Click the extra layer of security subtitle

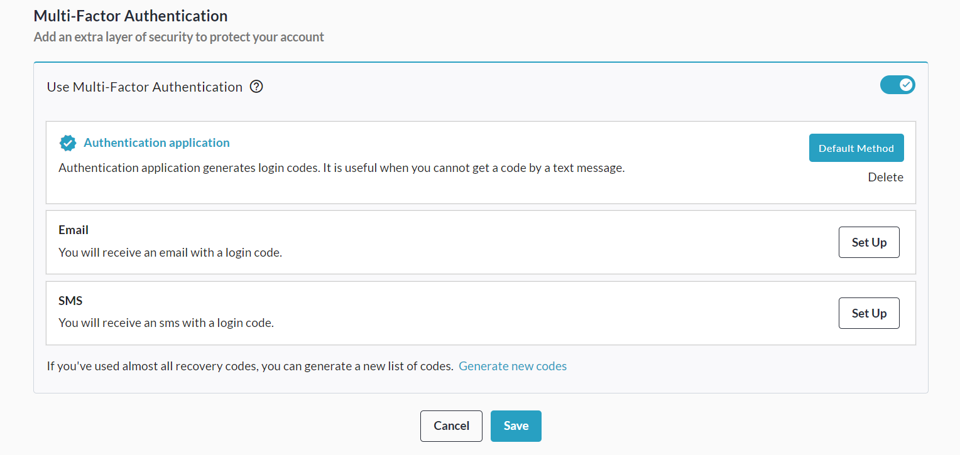179,37
